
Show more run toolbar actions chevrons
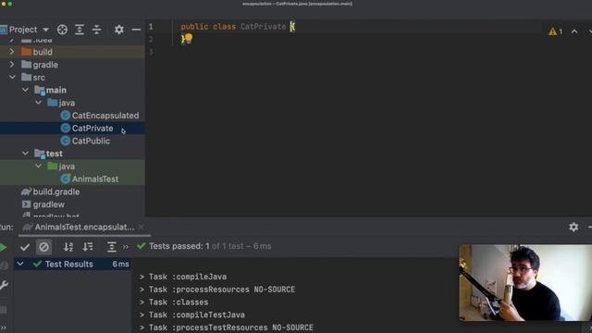coord(126,247)
